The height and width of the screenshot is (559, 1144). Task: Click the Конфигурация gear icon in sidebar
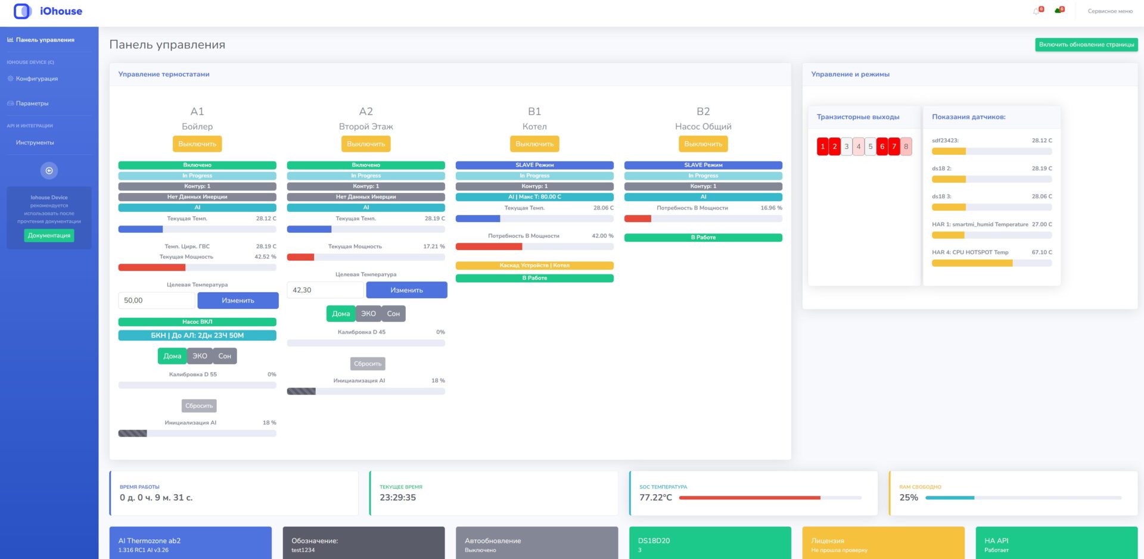click(x=10, y=79)
